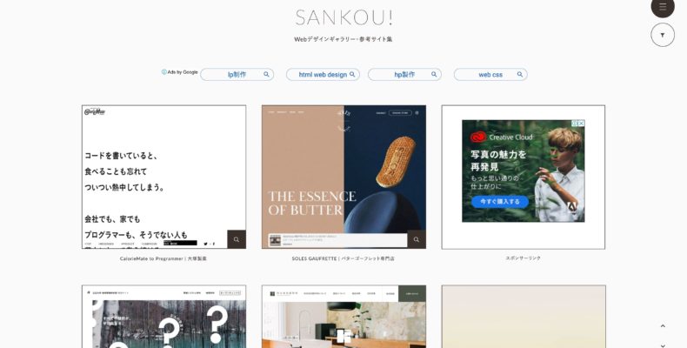Open the filter funnel button
This screenshot has width=687, height=348.
click(x=663, y=35)
